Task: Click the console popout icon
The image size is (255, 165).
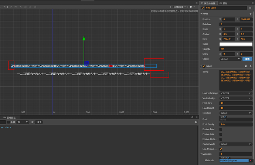Action: (192, 117)
